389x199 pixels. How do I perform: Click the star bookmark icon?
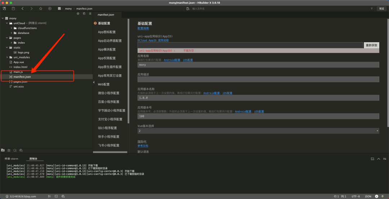click(x=41, y=8)
